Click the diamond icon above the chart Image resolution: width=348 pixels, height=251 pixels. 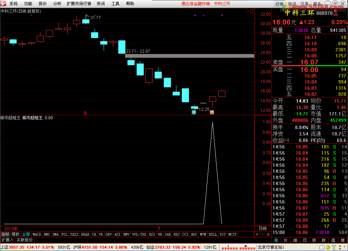pyautogui.click(x=247, y=11)
